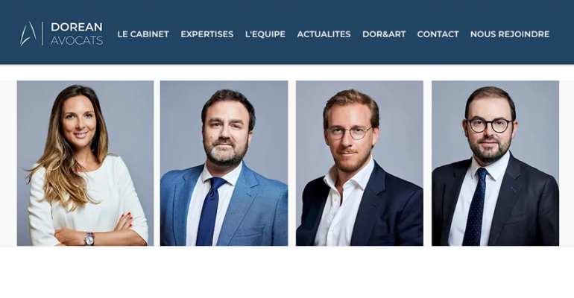Click the DOREAN AVOCATS brand text
This screenshot has height=298, width=574.
[77, 34]
